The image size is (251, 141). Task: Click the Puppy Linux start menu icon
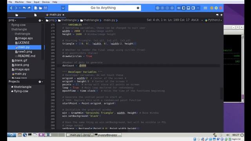tap(11, 135)
